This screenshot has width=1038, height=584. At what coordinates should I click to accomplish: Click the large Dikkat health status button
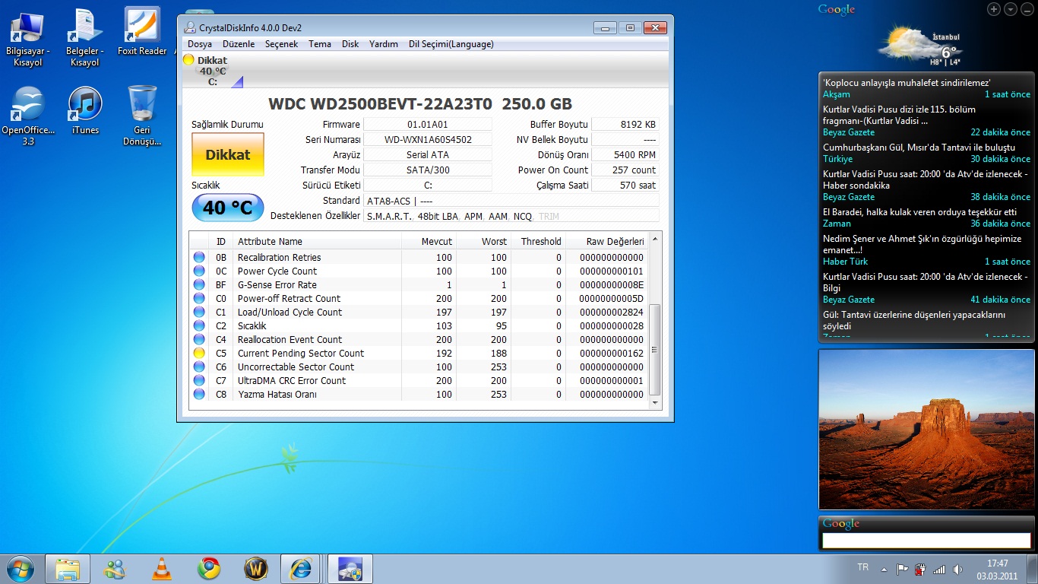[x=228, y=155]
